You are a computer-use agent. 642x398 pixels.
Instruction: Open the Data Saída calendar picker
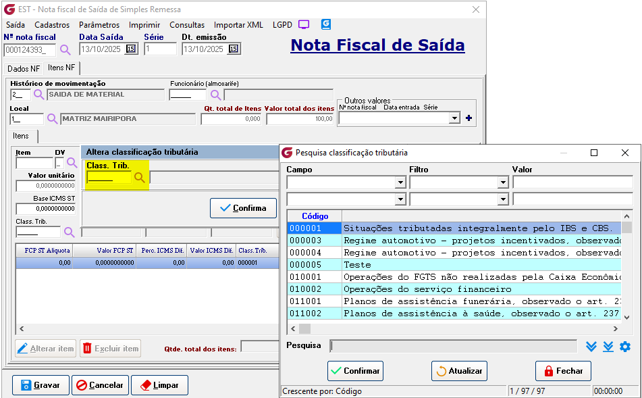131,49
